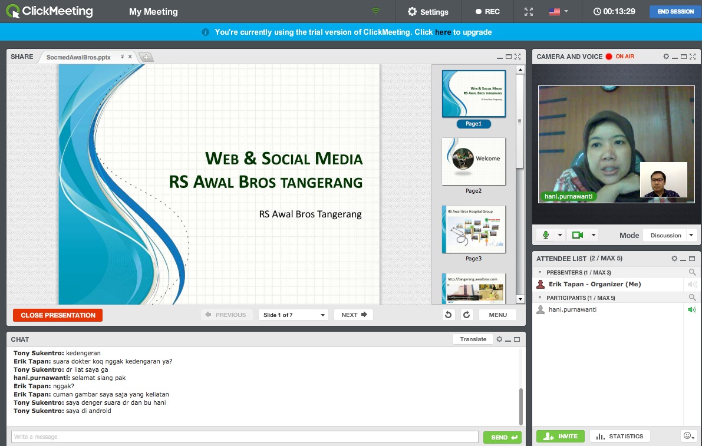
Task: Toggle REC recording in top bar
Action: (x=487, y=12)
